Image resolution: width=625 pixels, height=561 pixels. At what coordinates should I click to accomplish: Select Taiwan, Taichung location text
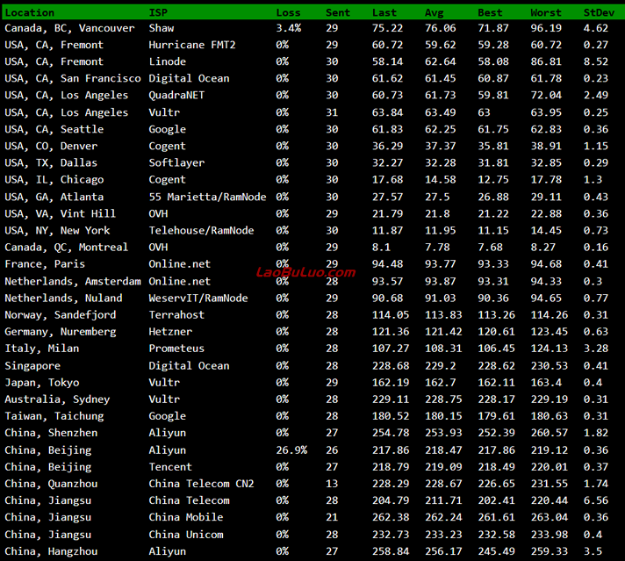(x=54, y=417)
